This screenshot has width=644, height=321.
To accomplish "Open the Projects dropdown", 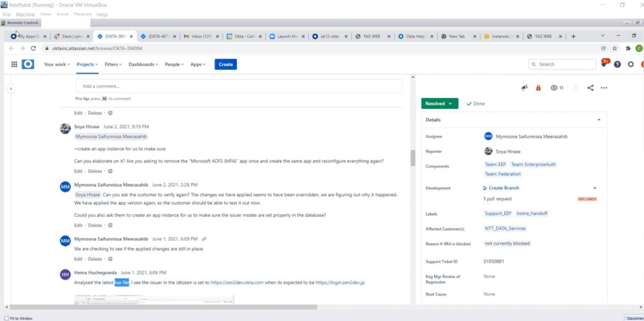I will [x=87, y=64].
